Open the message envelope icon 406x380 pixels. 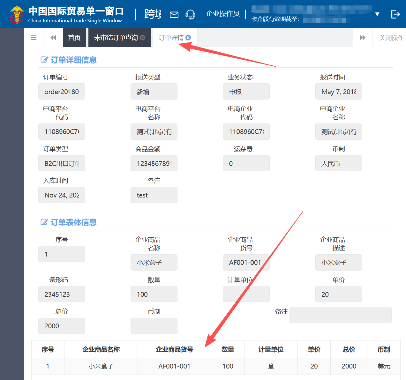[x=174, y=14]
